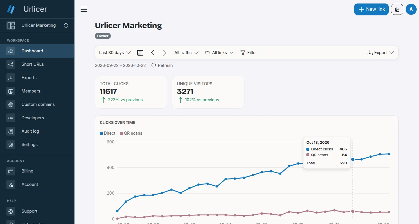419x224 pixels.
Task: Click the Clicks Over Time chart title
Action: (x=118, y=122)
